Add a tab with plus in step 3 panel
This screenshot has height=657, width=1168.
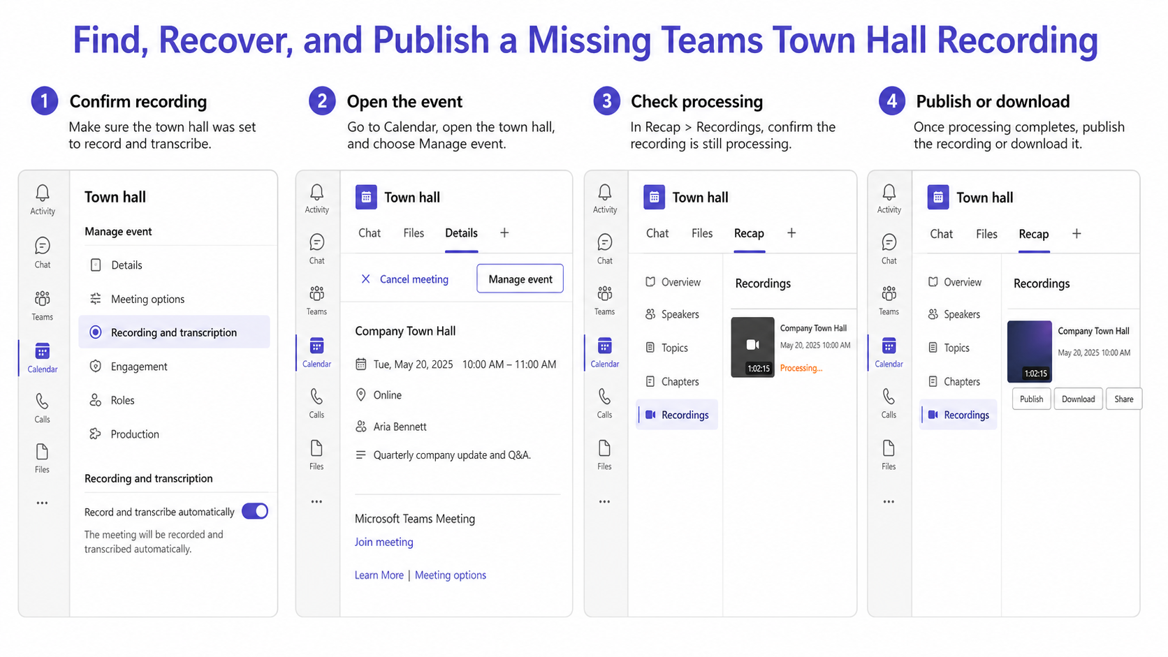pos(791,232)
